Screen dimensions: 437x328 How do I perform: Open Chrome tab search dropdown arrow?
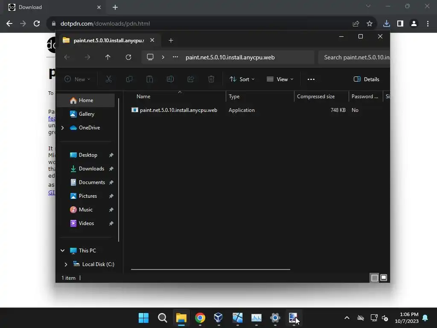(368, 6)
